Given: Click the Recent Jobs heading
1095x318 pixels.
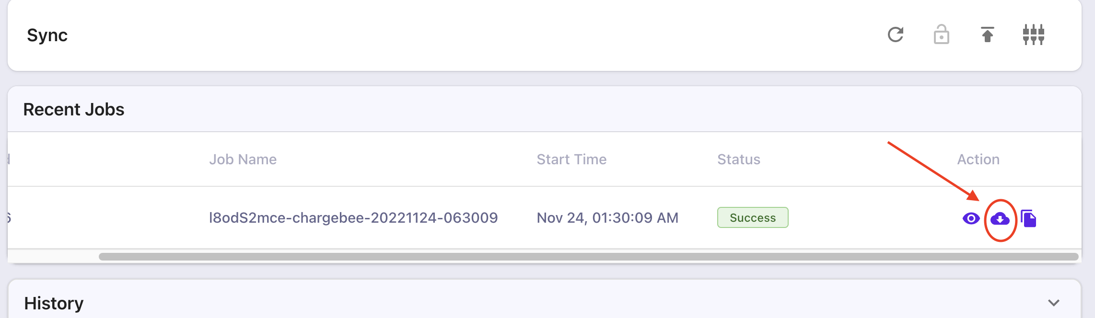Looking at the screenshot, I should 74,110.
